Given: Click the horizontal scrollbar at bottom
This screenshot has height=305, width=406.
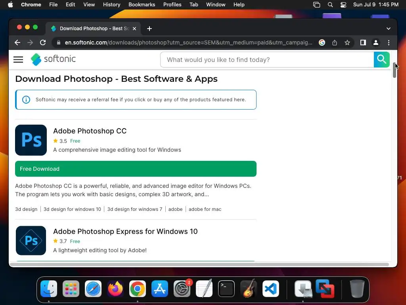Looking at the screenshot, I should pyautogui.click(x=199, y=264).
